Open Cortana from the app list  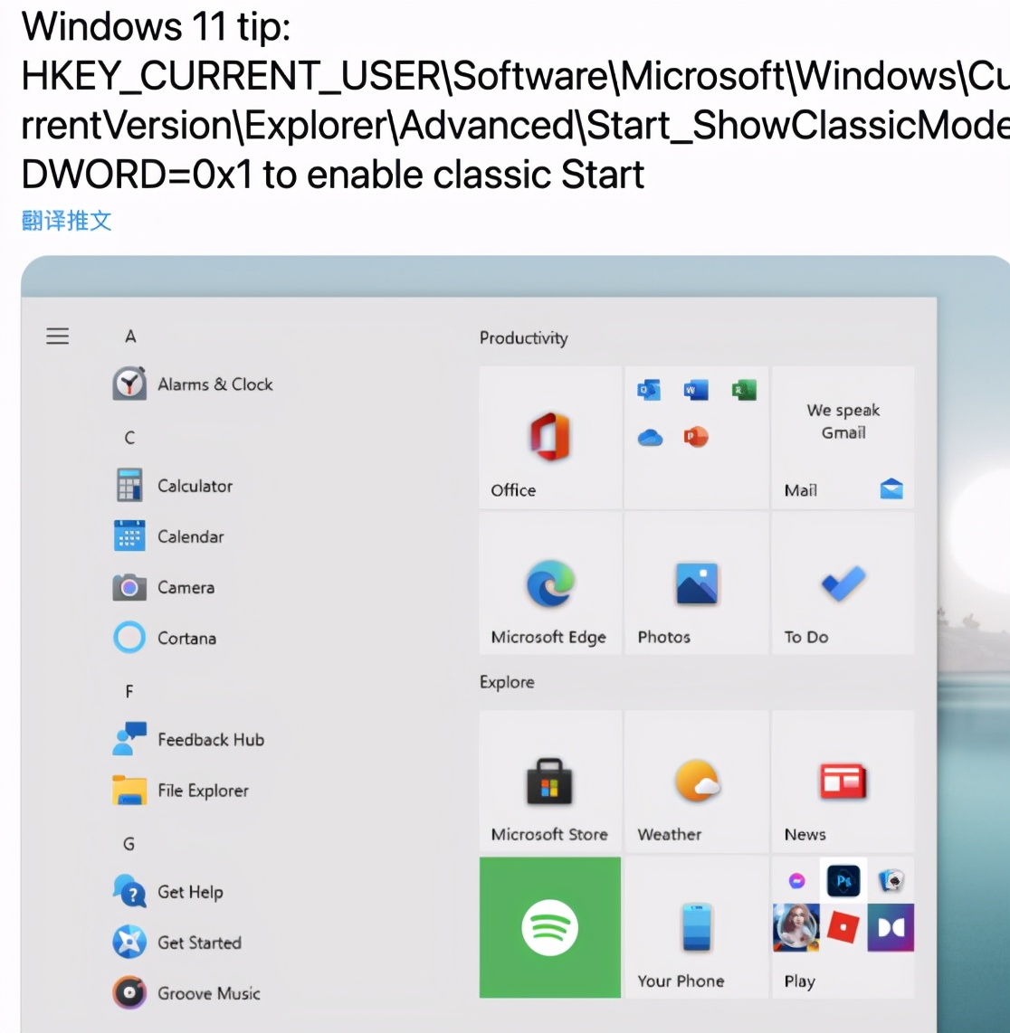tap(164, 637)
